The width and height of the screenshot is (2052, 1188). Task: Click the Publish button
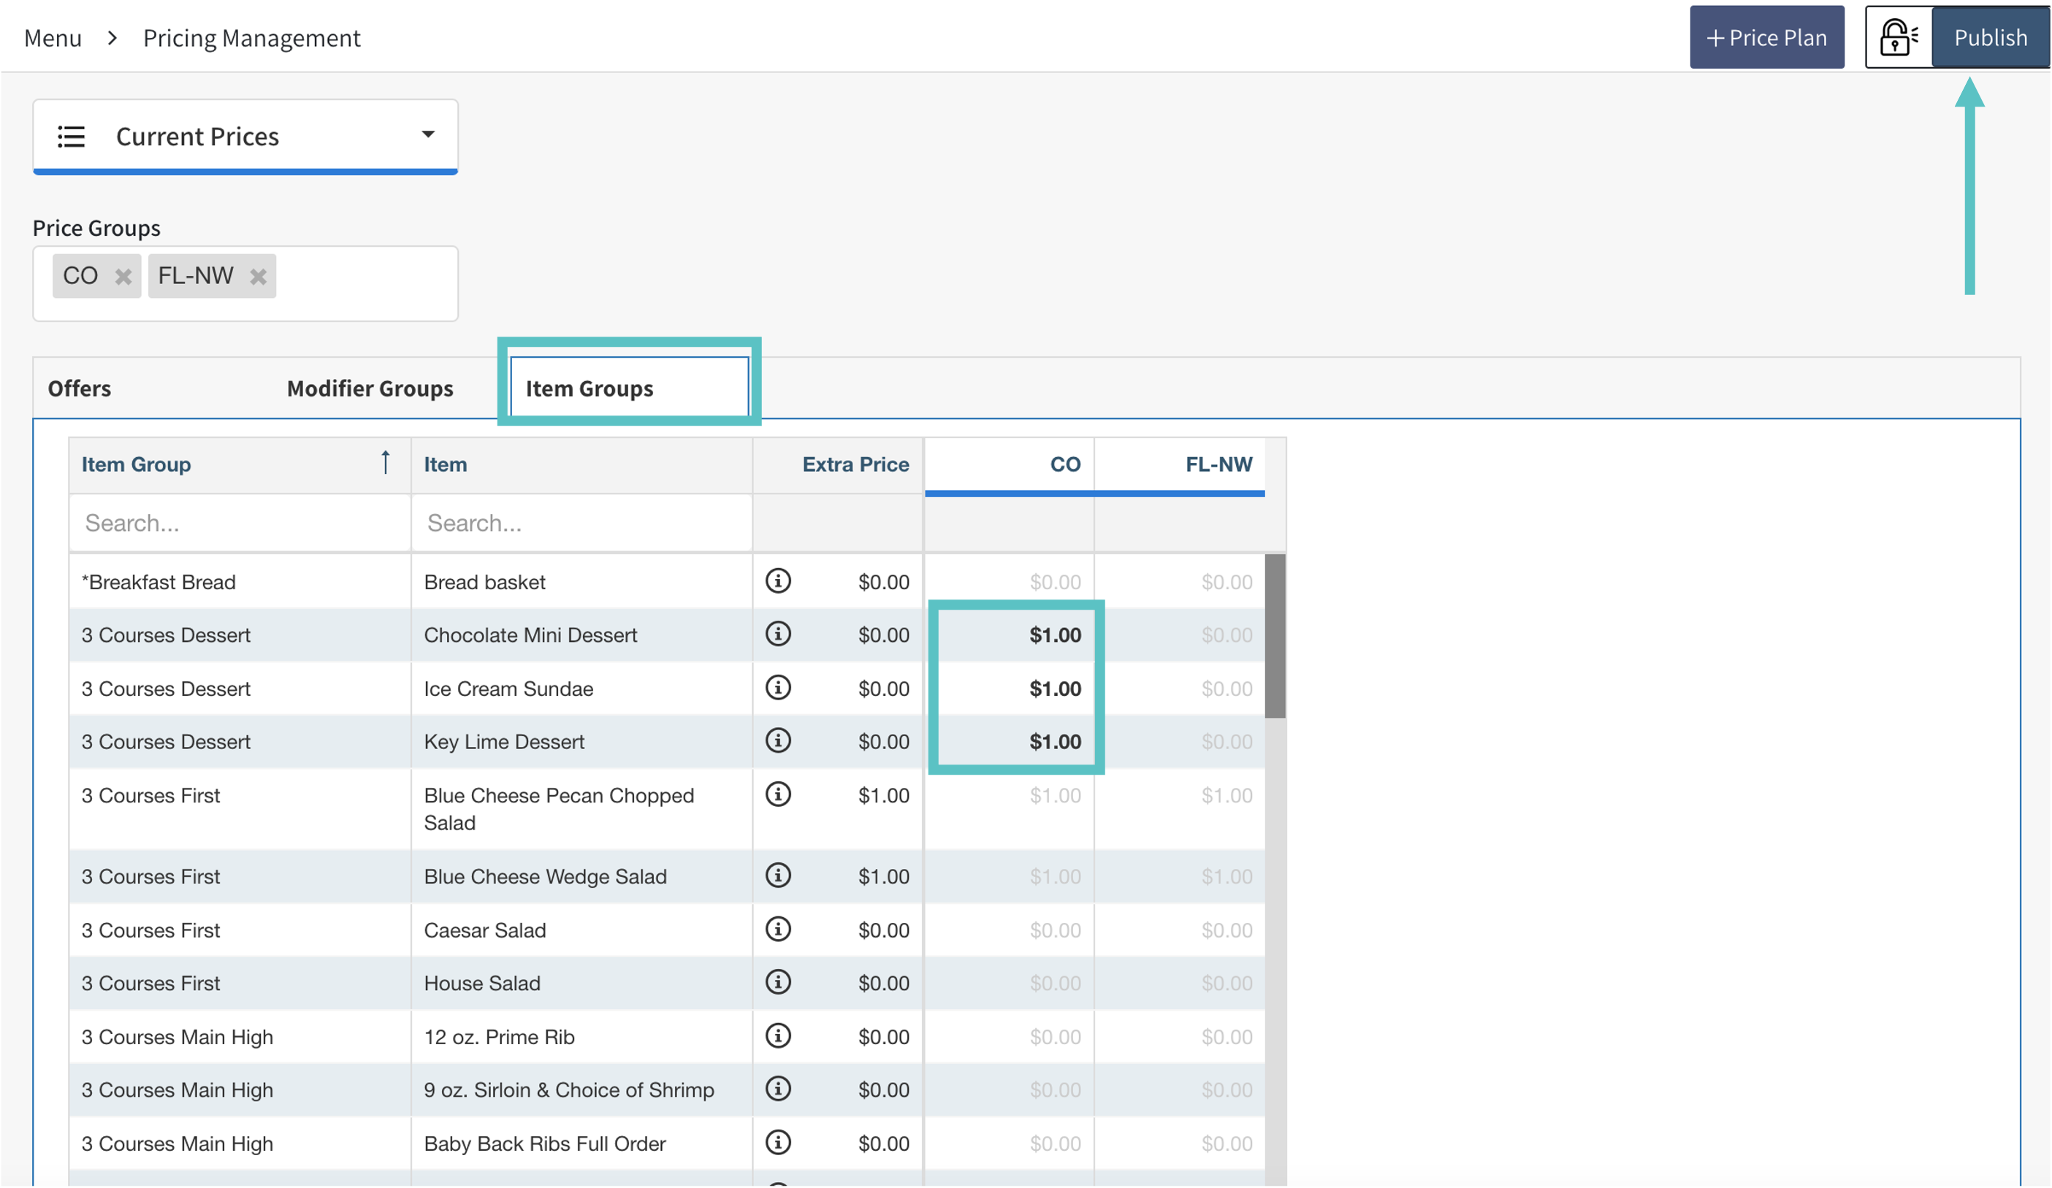1989,37
